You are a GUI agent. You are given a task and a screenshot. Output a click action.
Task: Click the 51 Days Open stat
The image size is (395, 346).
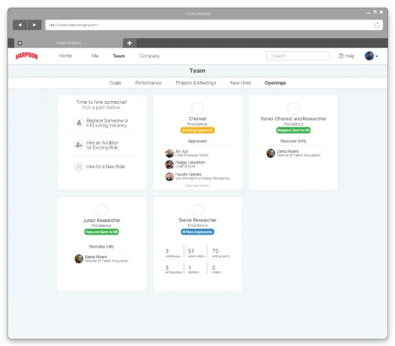tap(196, 253)
